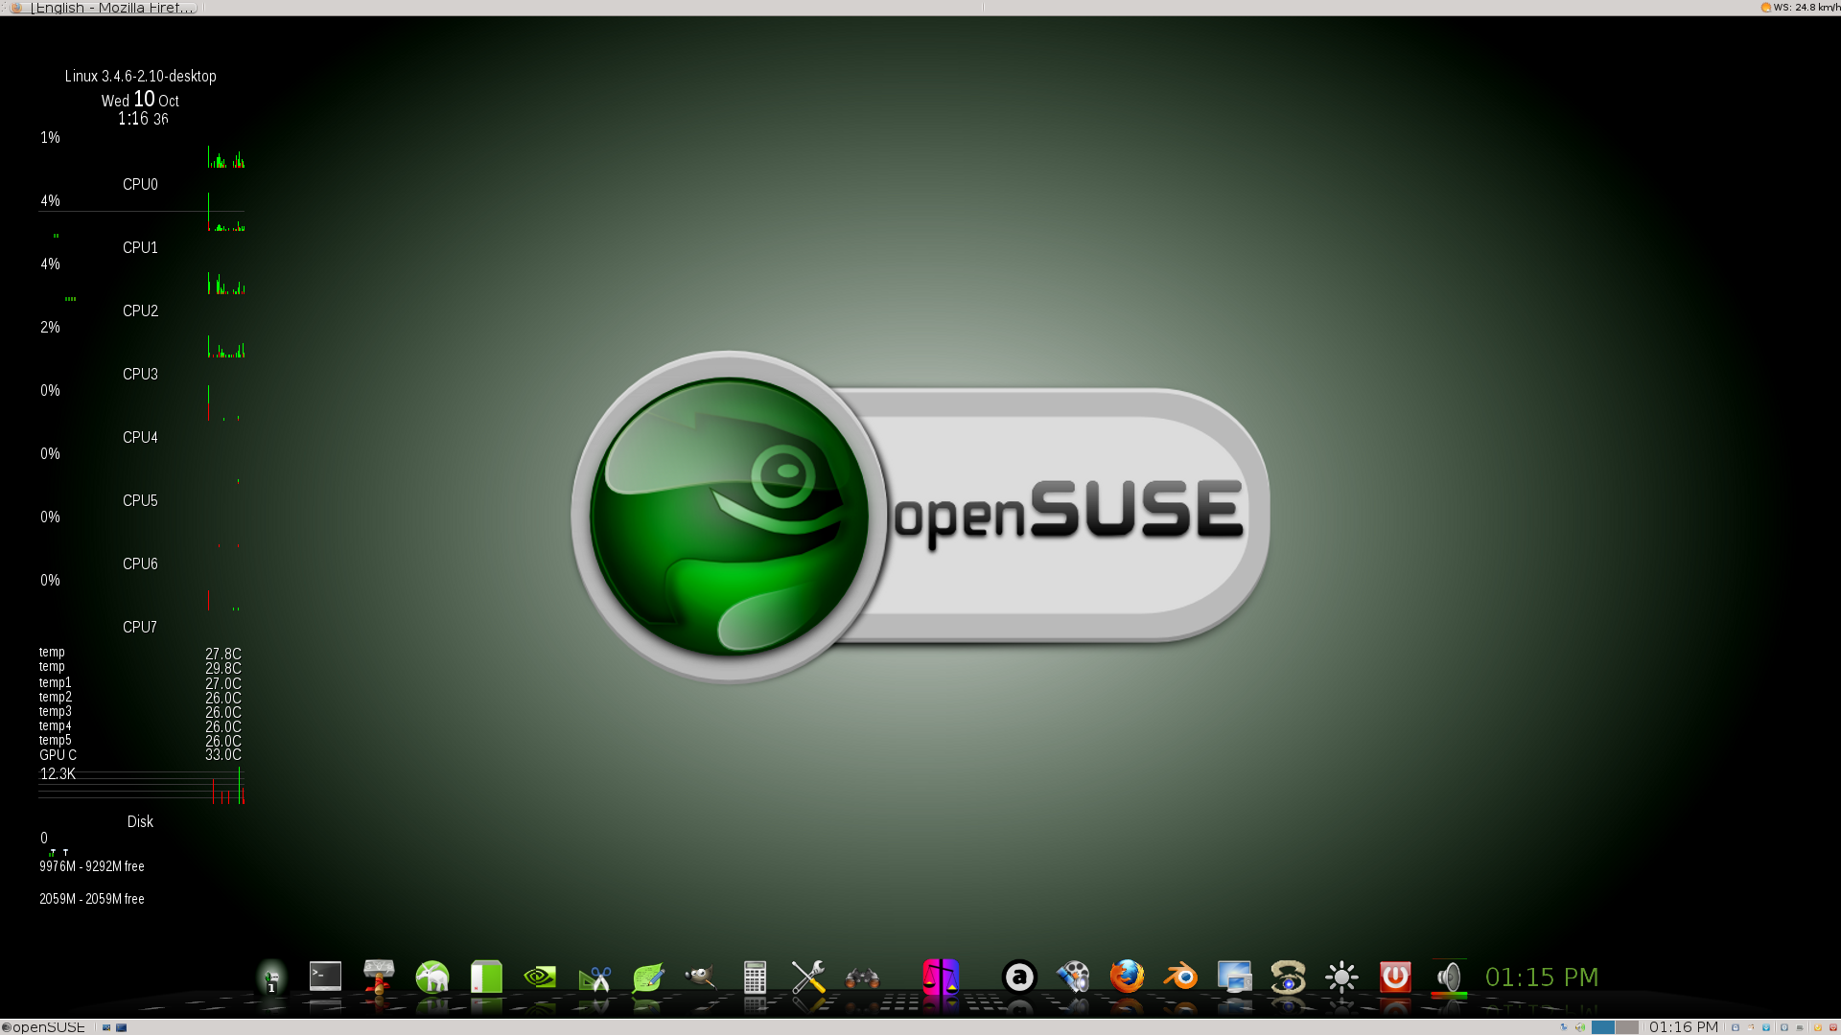
Task: Open the Firefox icon in the dock
Action: (1127, 977)
